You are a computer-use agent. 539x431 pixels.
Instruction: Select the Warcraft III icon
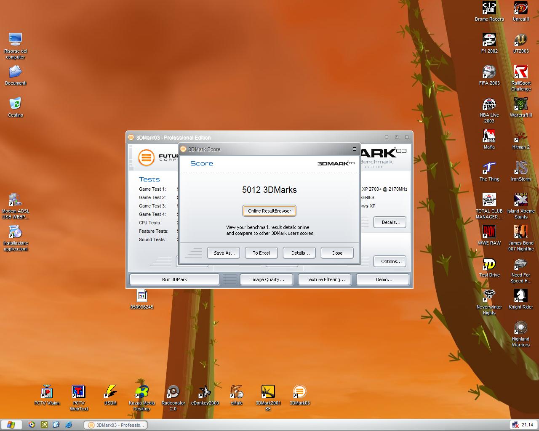click(x=521, y=107)
